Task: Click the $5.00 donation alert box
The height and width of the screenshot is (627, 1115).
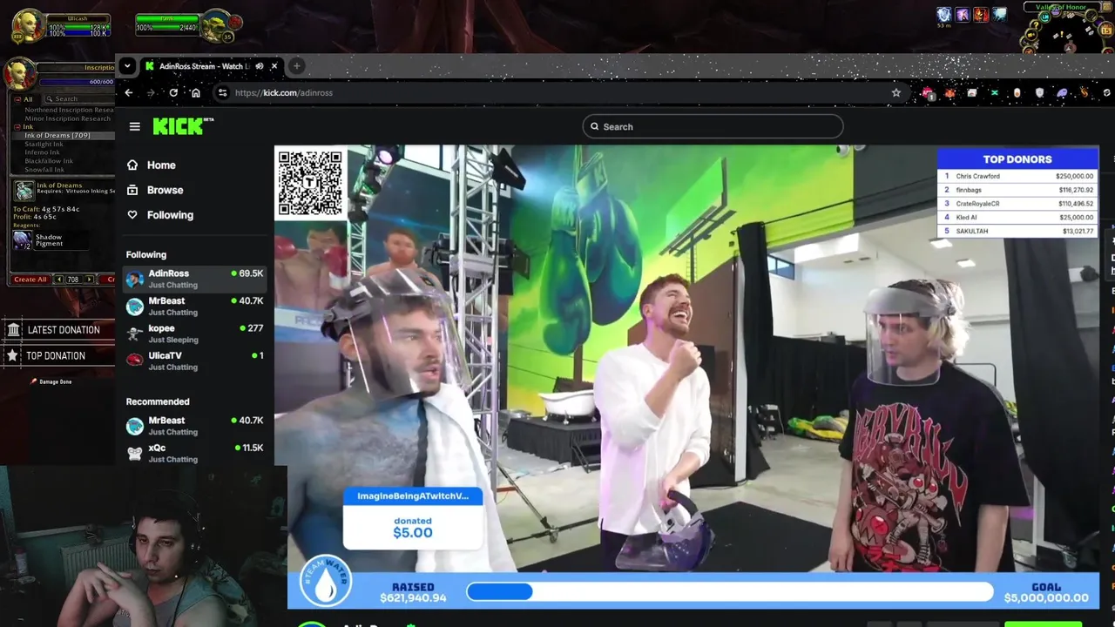Action: coord(413,519)
